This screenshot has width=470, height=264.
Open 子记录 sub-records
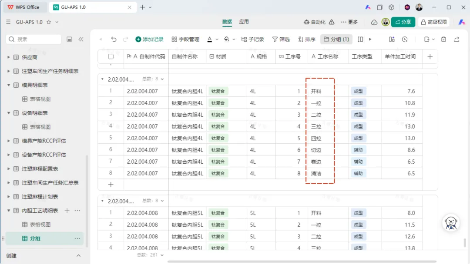pos(253,39)
